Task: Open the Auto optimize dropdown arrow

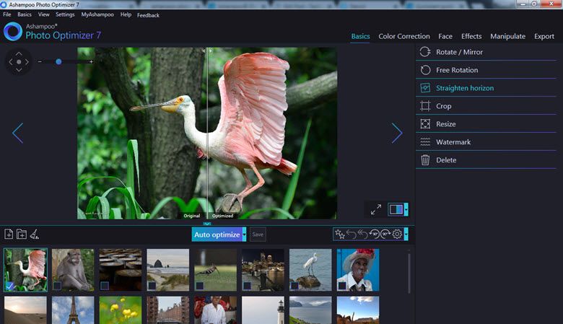Action: pos(244,235)
